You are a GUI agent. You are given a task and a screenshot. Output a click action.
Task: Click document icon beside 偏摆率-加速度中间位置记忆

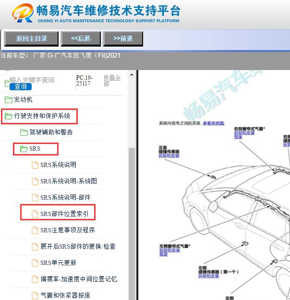coord(35,279)
